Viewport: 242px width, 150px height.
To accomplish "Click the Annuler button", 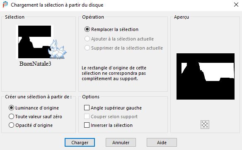I will [121, 143].
